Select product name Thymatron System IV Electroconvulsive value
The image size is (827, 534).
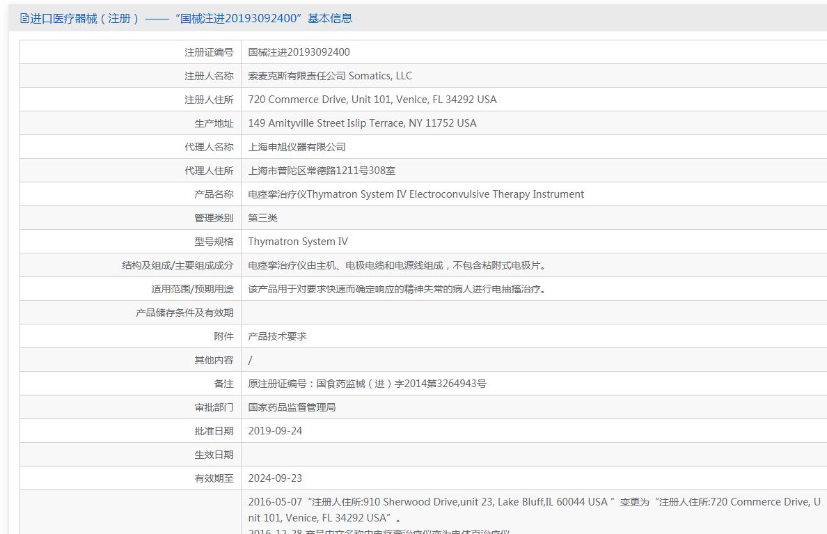[x=416, y=195]
